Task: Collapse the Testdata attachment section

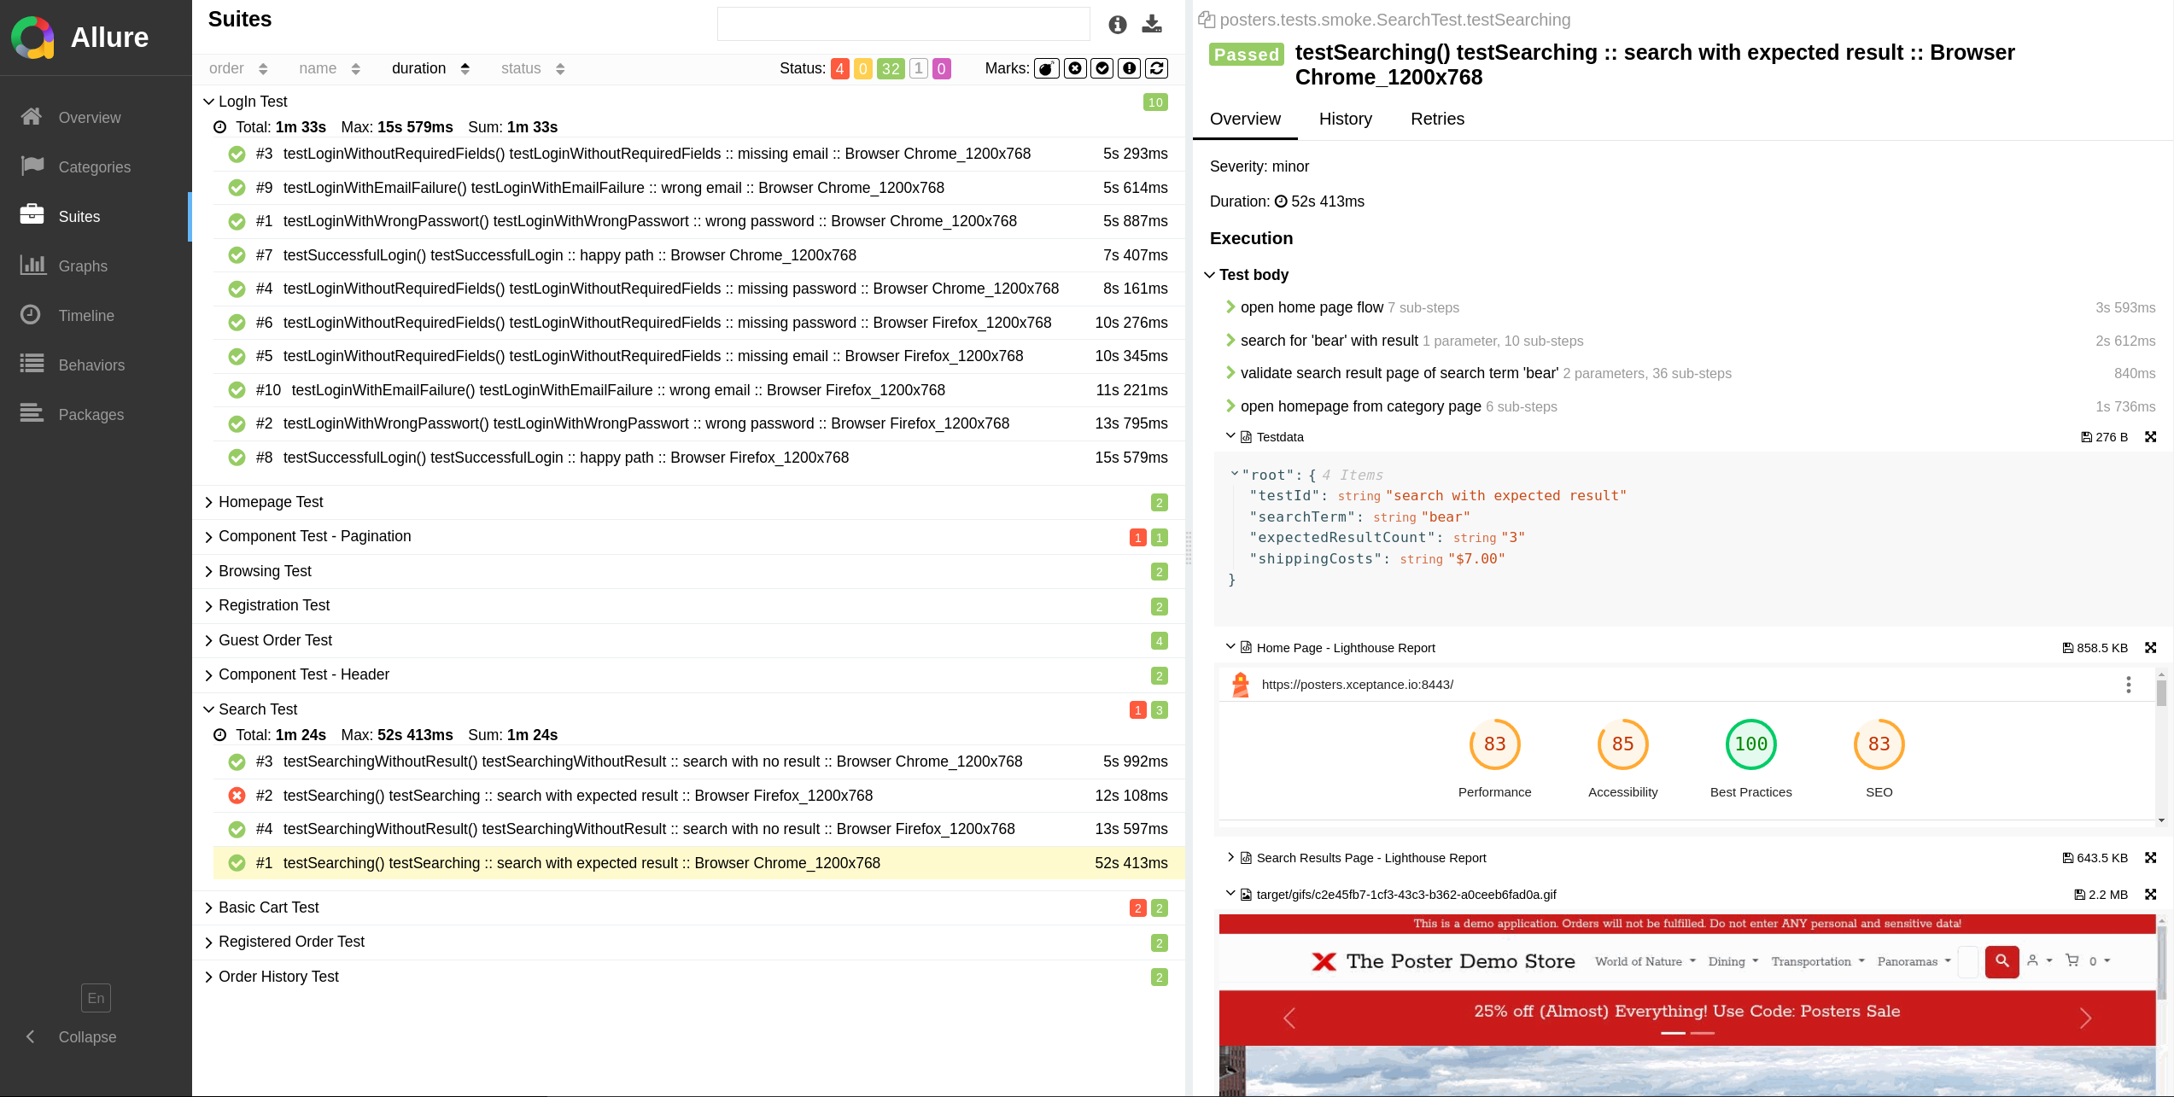Action: point(1231,436)
